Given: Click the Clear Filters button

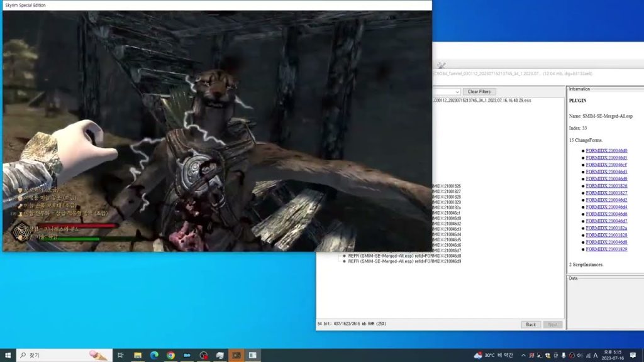Looking at the screenshot, I should click(479, 92).
